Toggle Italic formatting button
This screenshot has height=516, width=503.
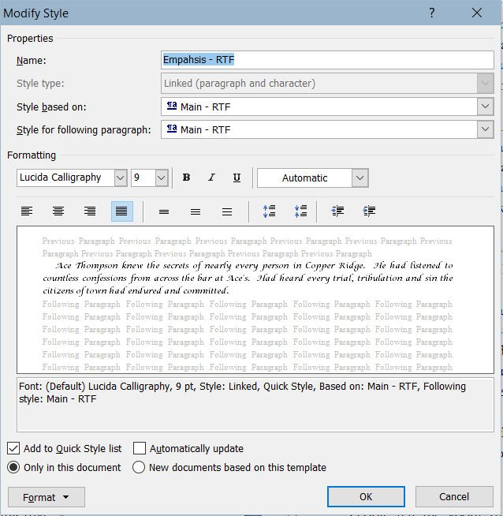[x=211, y=178]
